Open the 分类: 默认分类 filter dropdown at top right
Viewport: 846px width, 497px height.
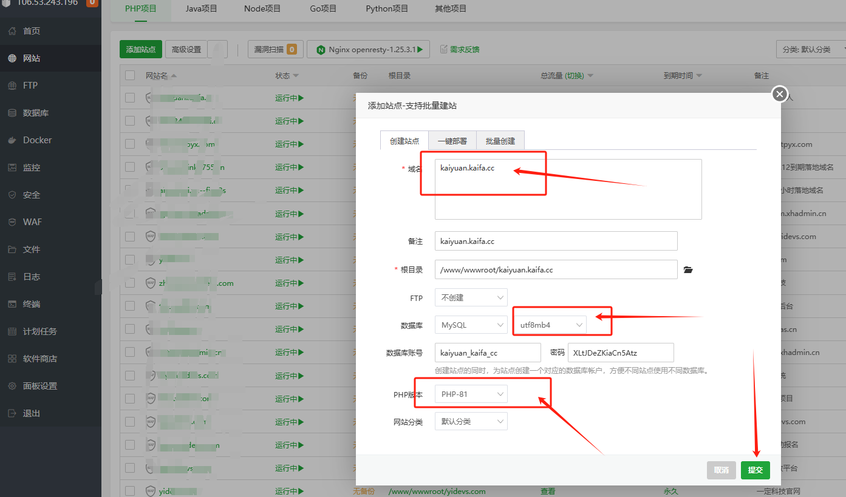tap(811, 49)
